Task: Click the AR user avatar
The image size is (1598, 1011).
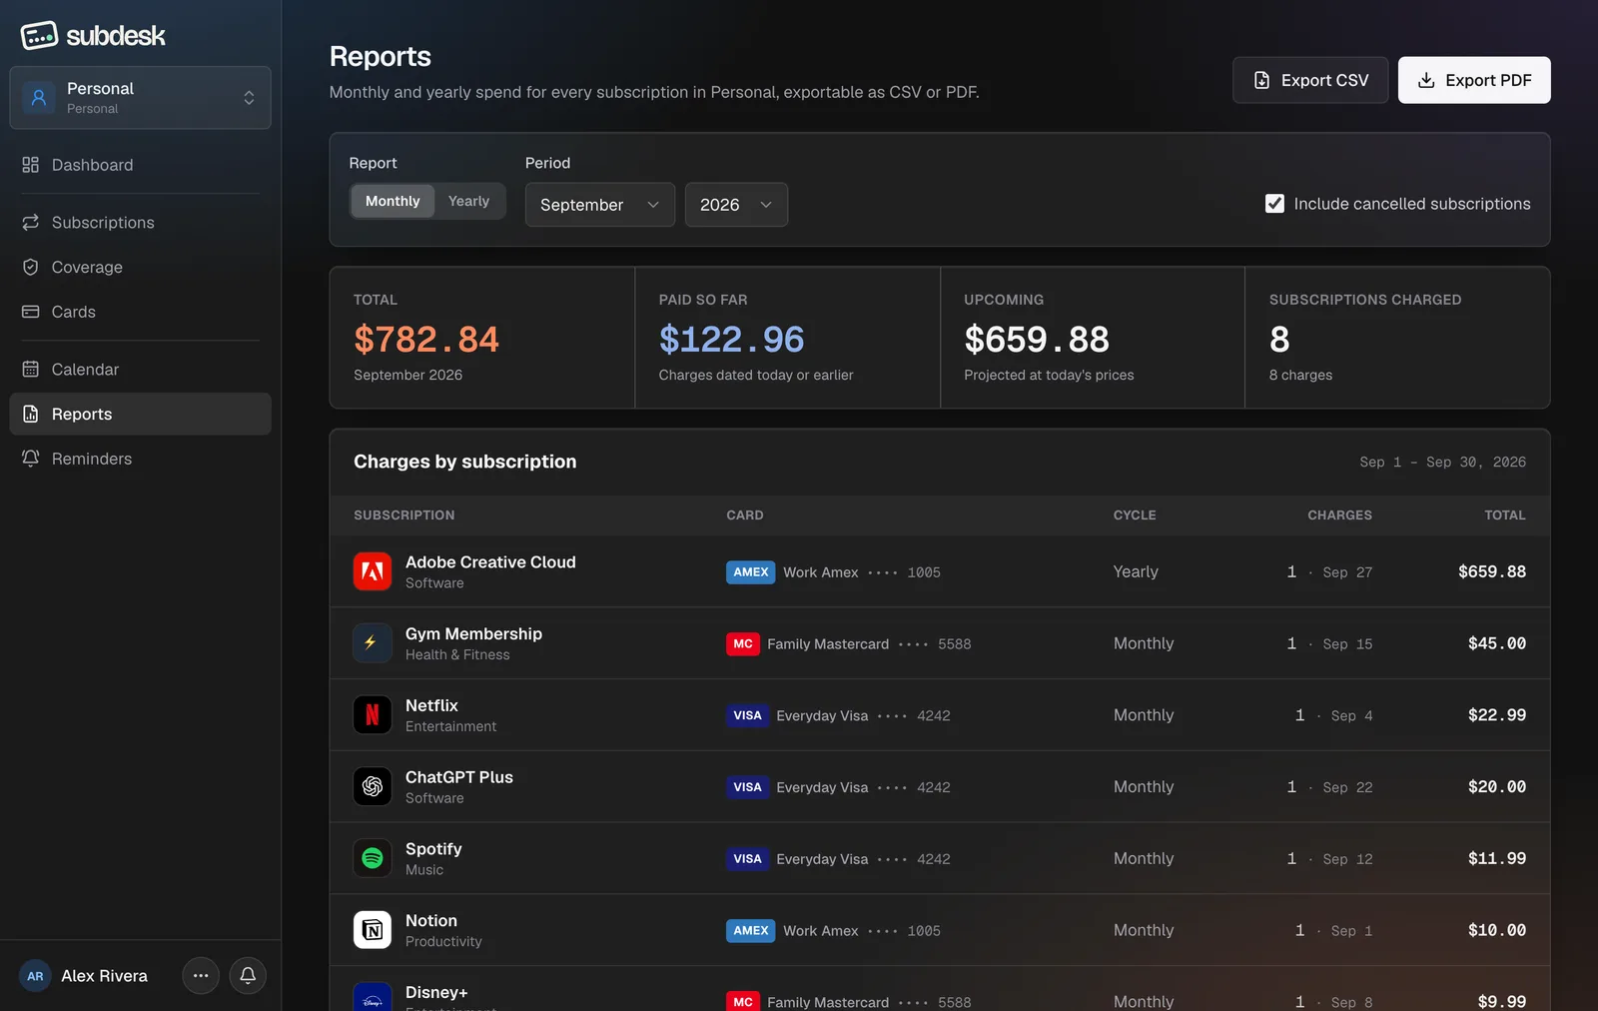Action: [x=35, y=976]
